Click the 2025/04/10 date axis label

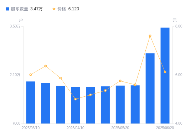click(76, 128)
